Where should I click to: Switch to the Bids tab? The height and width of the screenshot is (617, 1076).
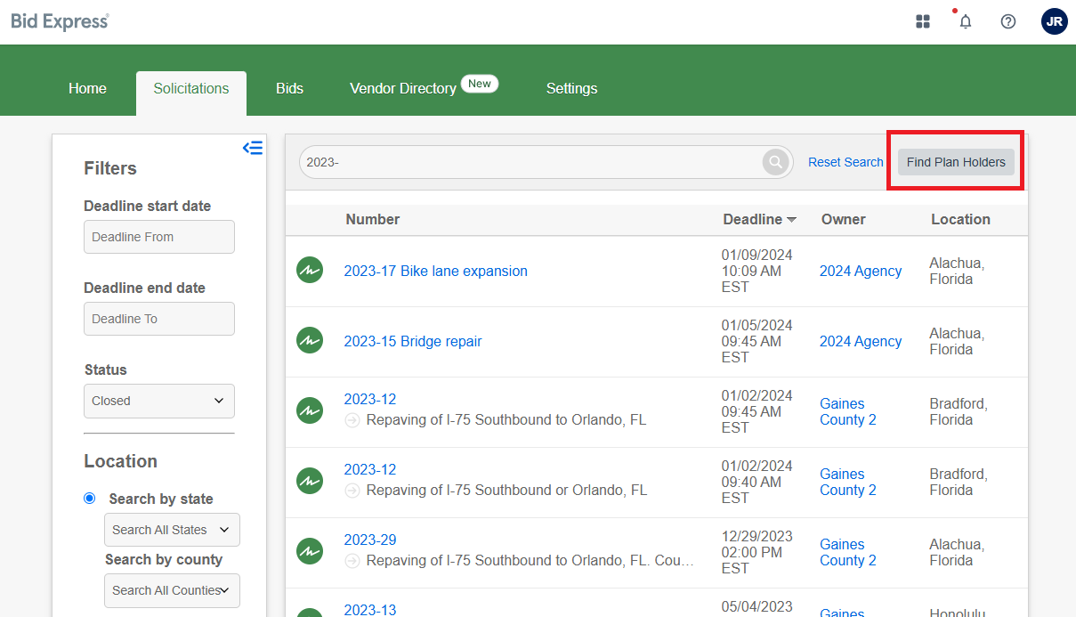pyautogui.click(x=289, y=88)
